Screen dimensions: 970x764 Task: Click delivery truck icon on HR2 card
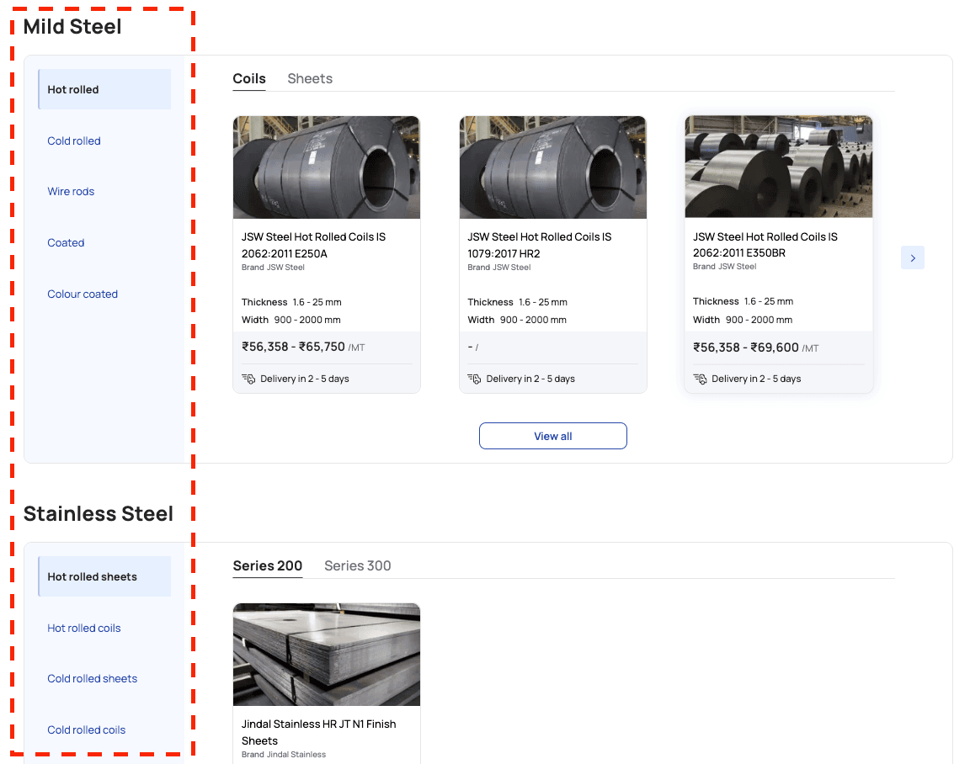[474, 379]
